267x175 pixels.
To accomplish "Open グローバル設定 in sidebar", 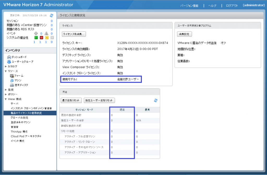I will pos(19,118).
